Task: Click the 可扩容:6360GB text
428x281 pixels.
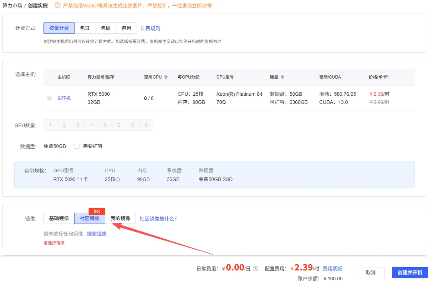Action: coord(289,102)
